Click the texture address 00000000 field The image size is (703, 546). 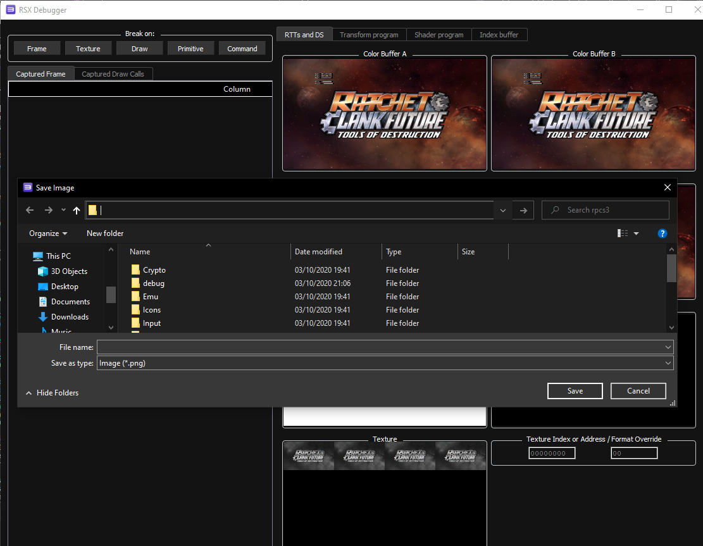pos(552,453)
